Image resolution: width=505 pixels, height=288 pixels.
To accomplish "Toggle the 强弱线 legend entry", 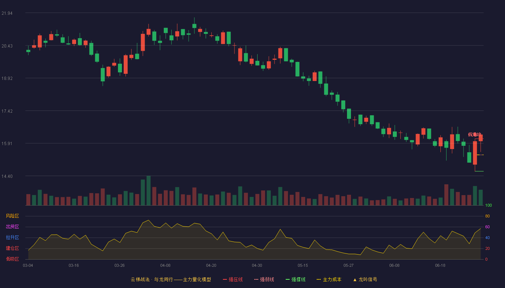I will coord(264,279).
